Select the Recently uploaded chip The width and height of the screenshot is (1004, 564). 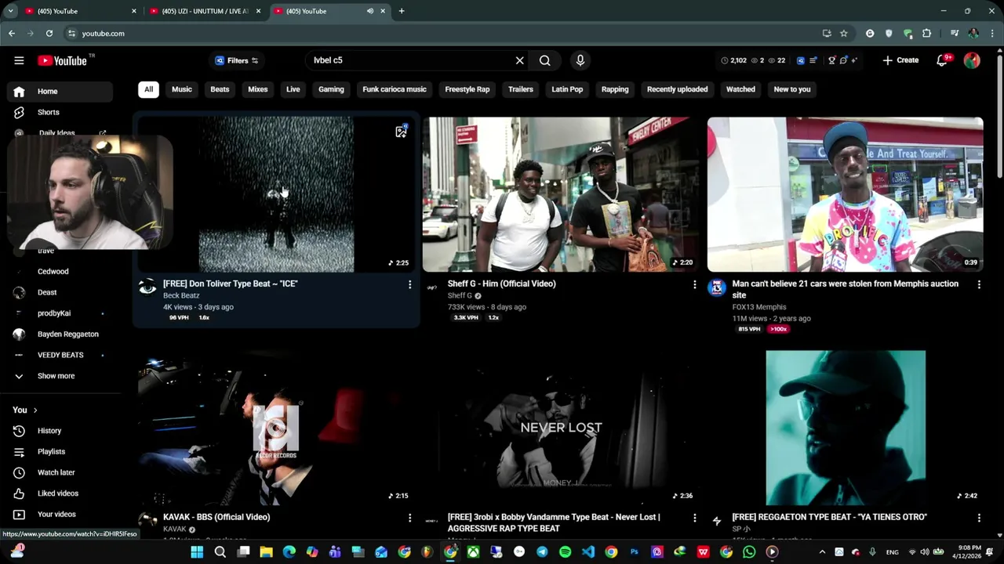[x=677, y=89]
